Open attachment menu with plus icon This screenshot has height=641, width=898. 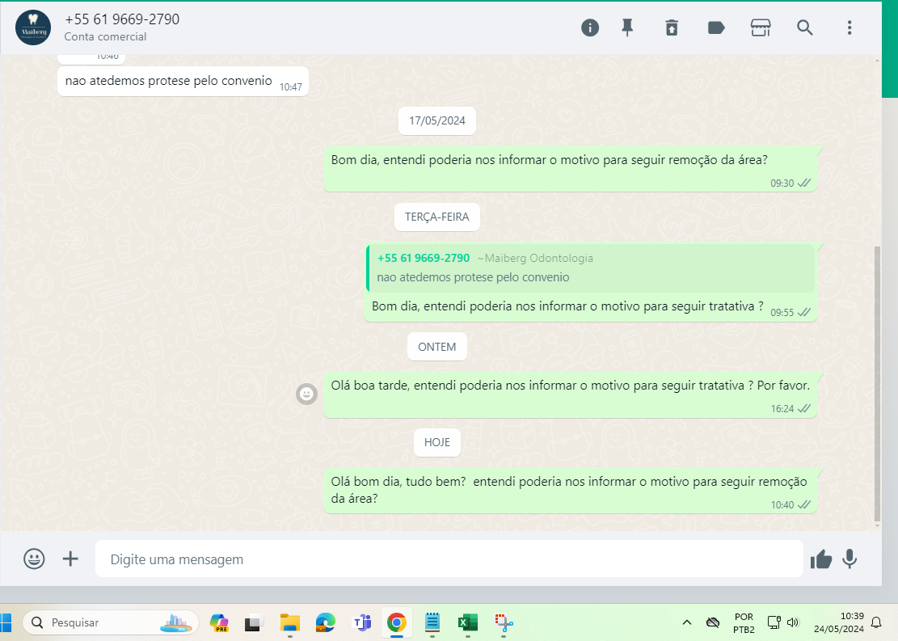[71, 559]
